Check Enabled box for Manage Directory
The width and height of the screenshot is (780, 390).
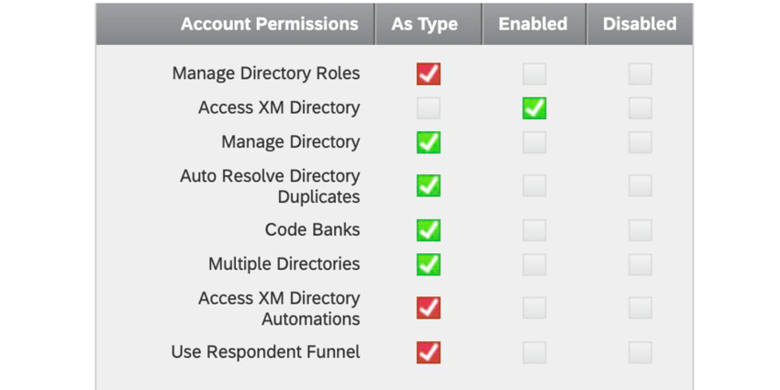(x=534, y=142)
